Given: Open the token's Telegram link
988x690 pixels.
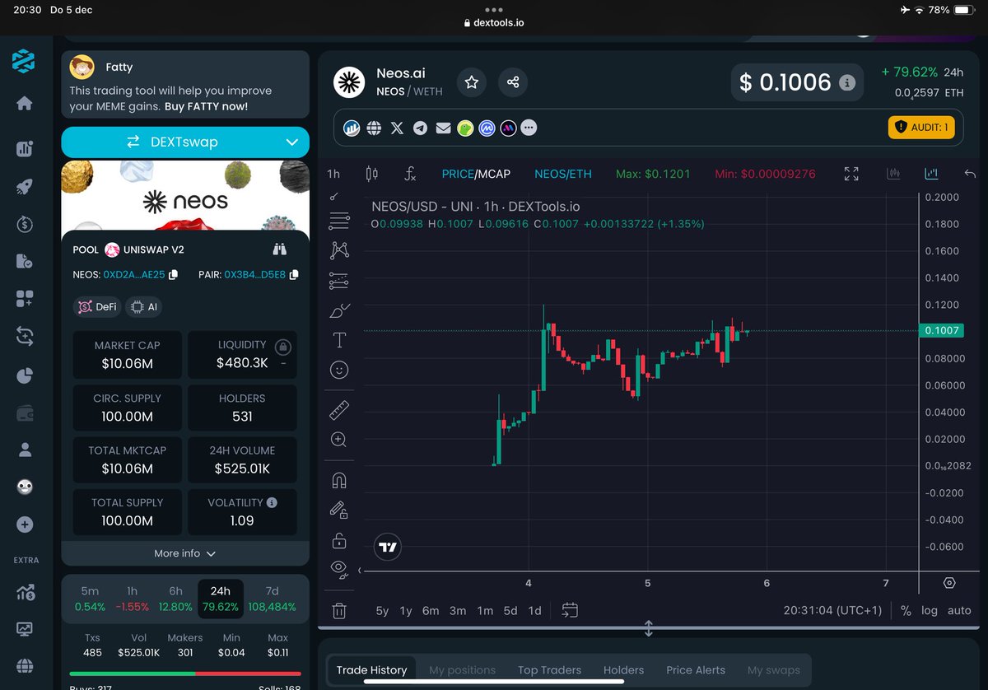Looking at the screenshot, I should click(421, 128).
